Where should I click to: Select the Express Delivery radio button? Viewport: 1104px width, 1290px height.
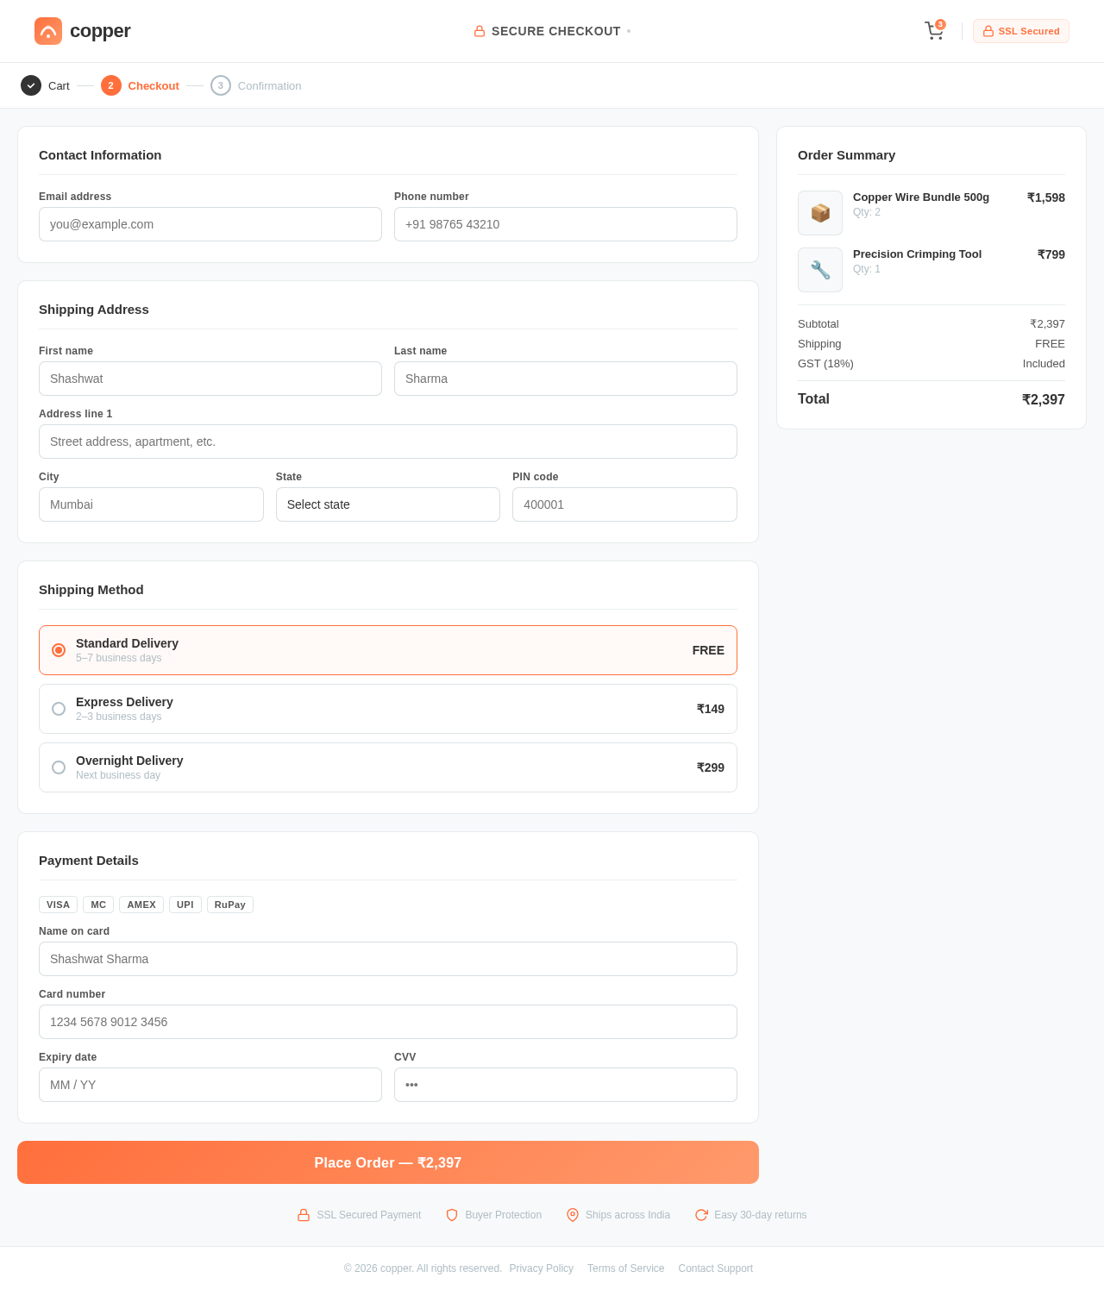click(x=59, y=709)
